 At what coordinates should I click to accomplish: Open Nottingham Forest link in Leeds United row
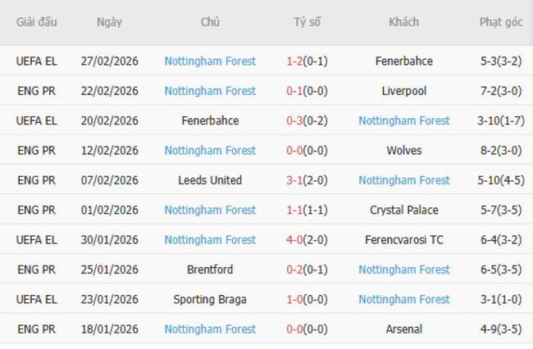click(x=403, y=180)
